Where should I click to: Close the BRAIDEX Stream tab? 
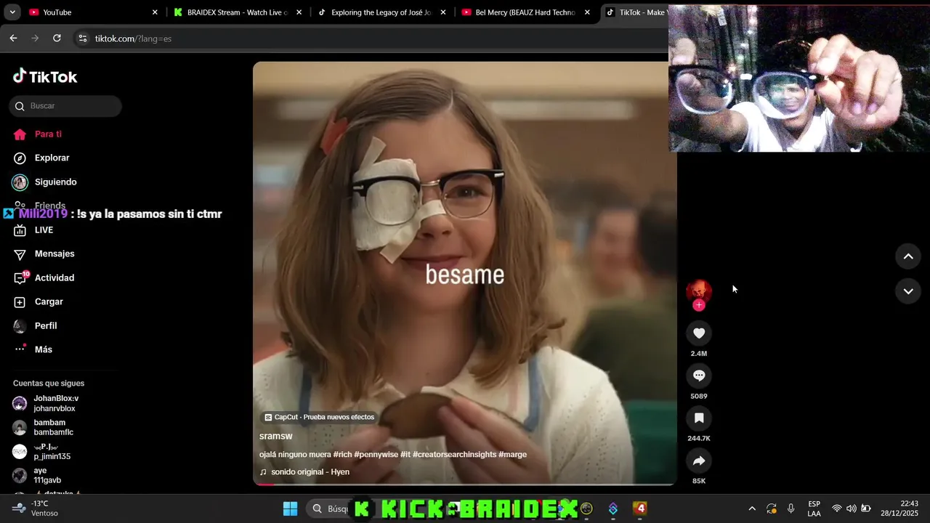(x=299, y=12)
